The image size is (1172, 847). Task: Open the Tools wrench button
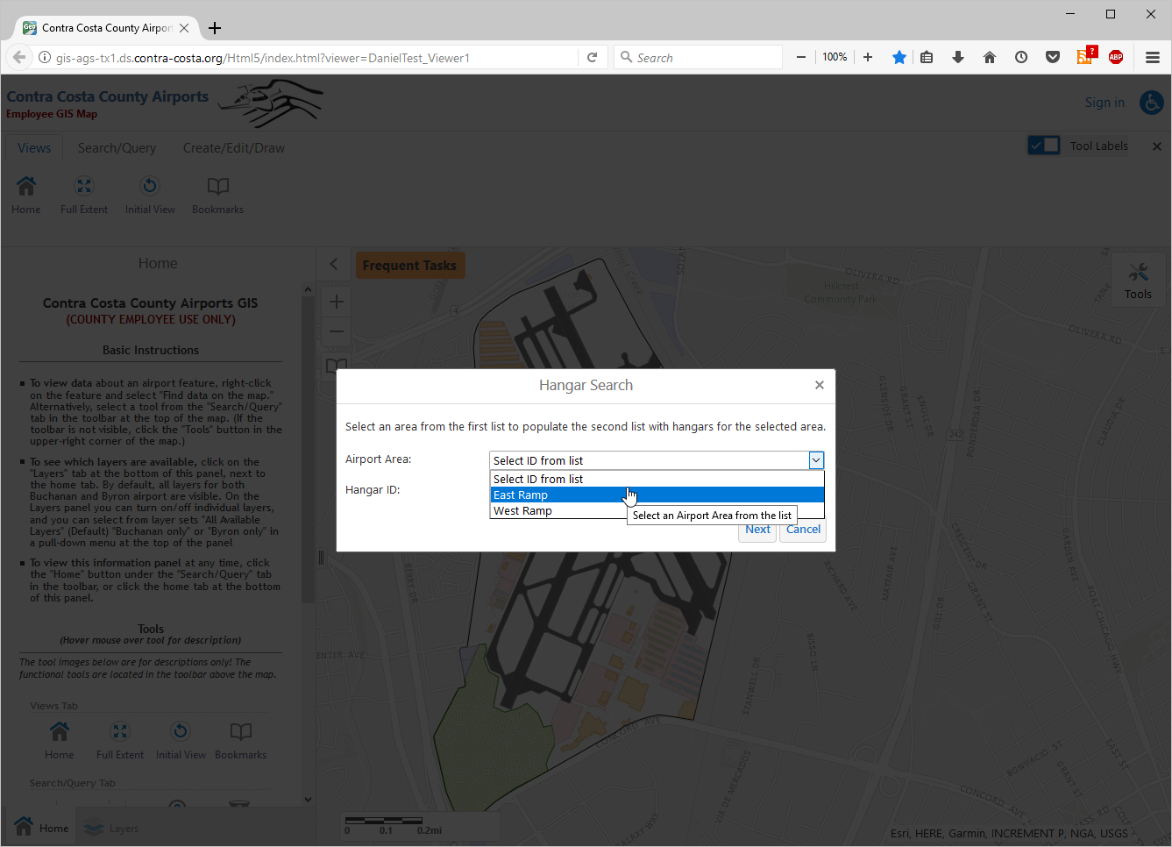click(1138, 280)
